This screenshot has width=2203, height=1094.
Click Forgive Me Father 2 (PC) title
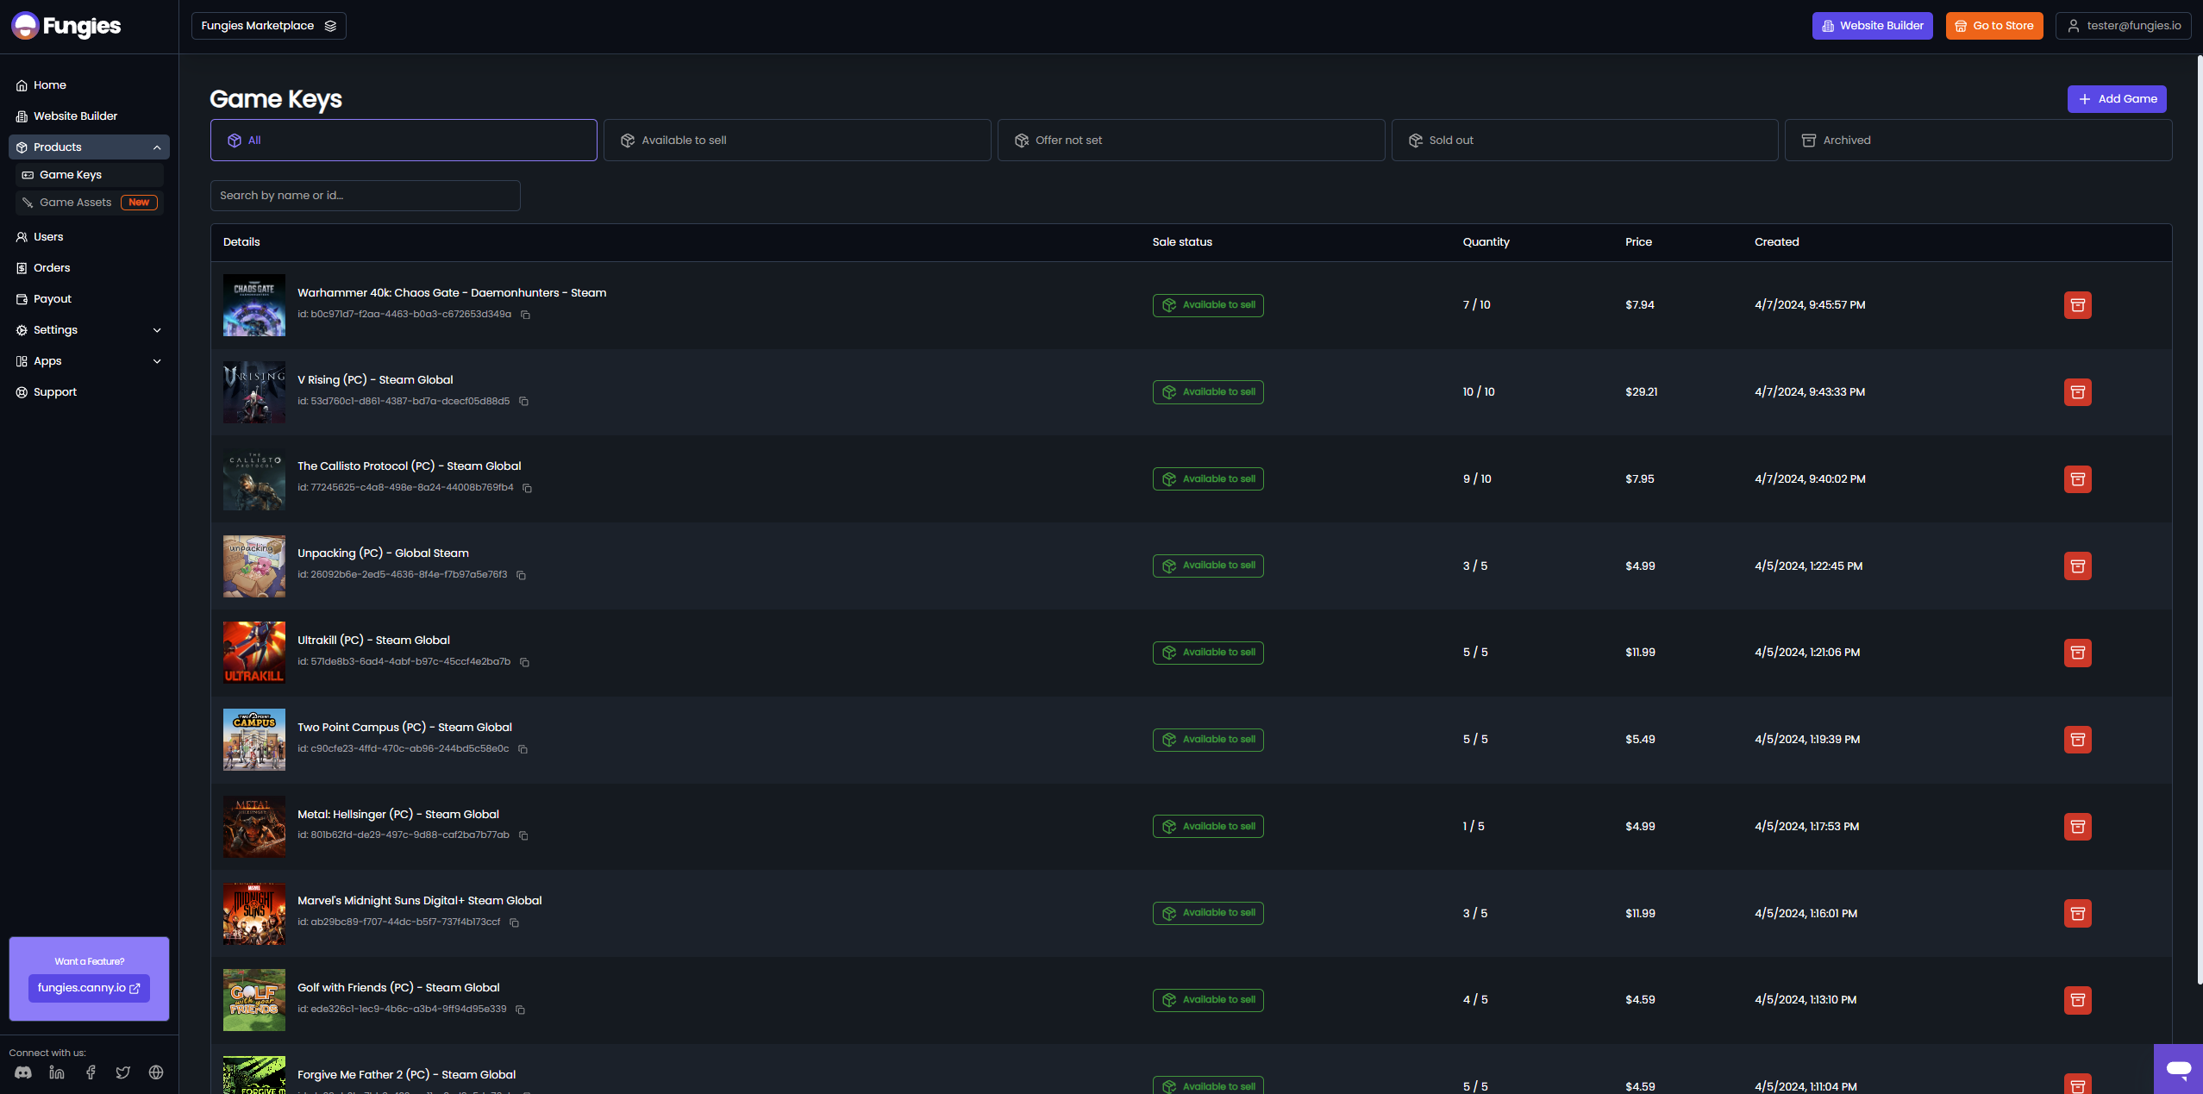(x=406, y=1075)
